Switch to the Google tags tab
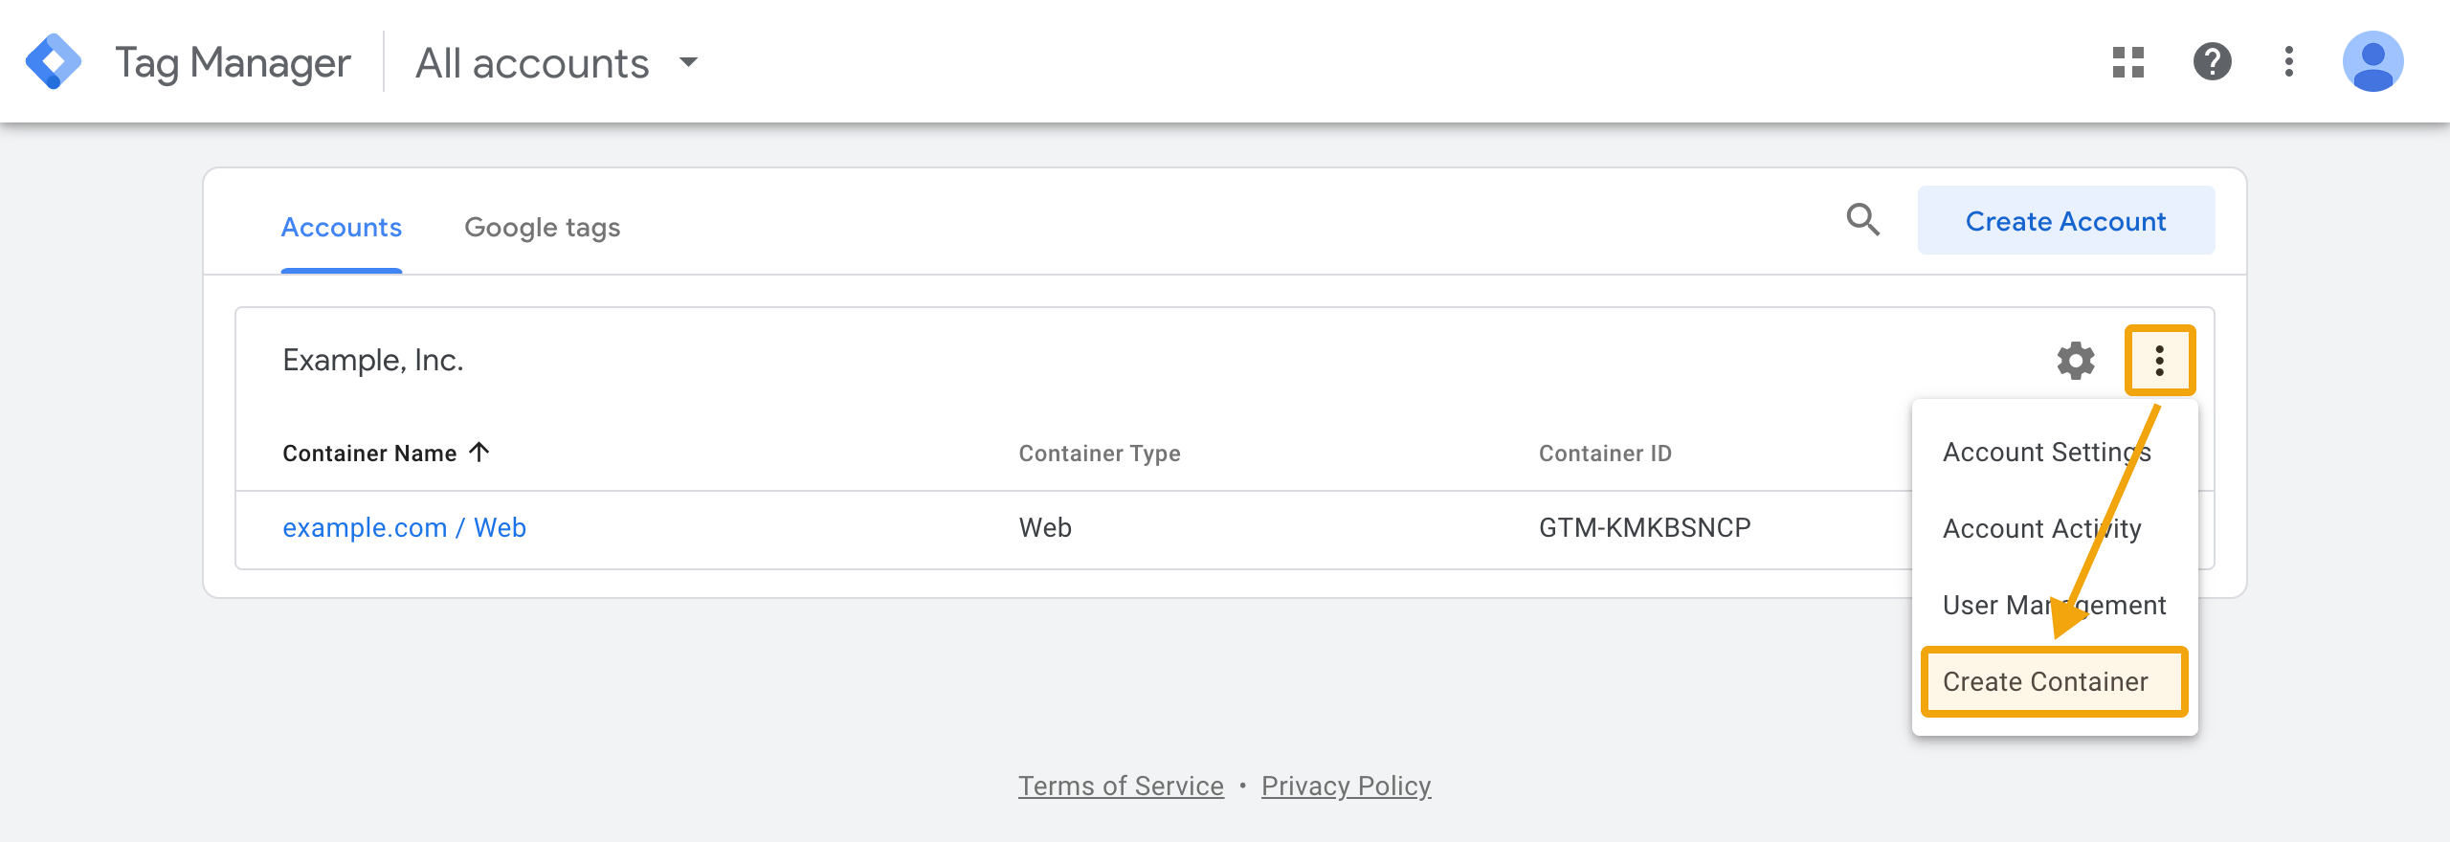Screen dimensions: 2450x842 coord(543,228)
